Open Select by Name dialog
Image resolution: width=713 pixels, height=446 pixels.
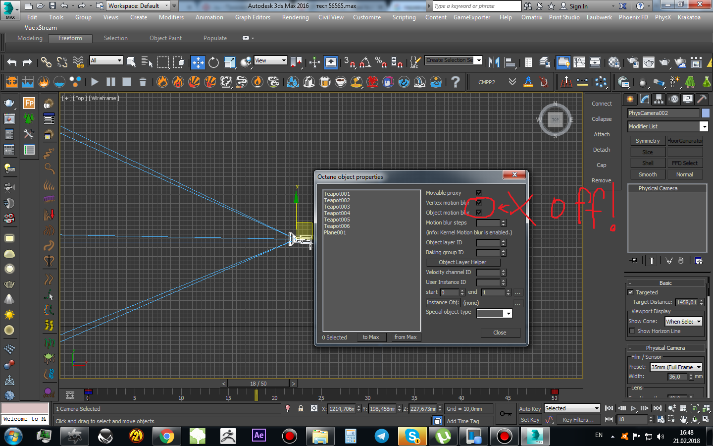pyautogui.click(x=147, y=62)
